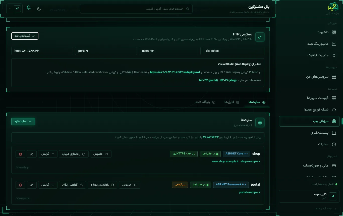Open the msdeploy.axd server link

[175, 72]
